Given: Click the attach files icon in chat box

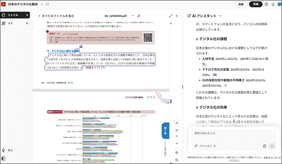Looking at the screenshot, I should pos(264,146).
